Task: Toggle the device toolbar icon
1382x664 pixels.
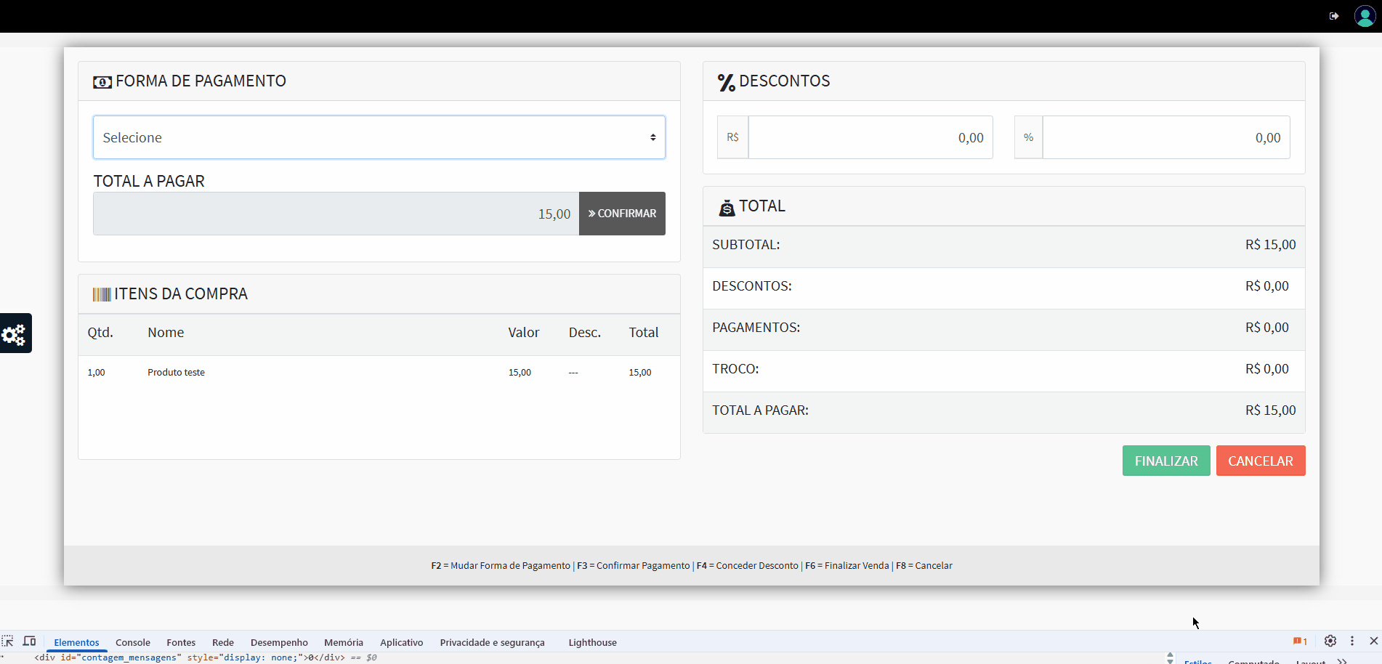Action: 29,641
